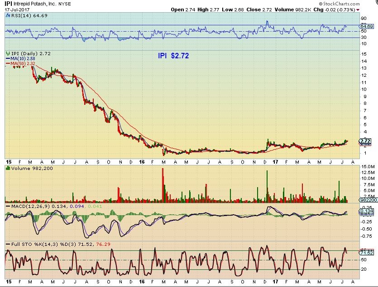Image resolution: width=378 pixels, height=287 pixels.
Task: Click the red down-arrow beside Chg percentage
Action: [358, 9]
